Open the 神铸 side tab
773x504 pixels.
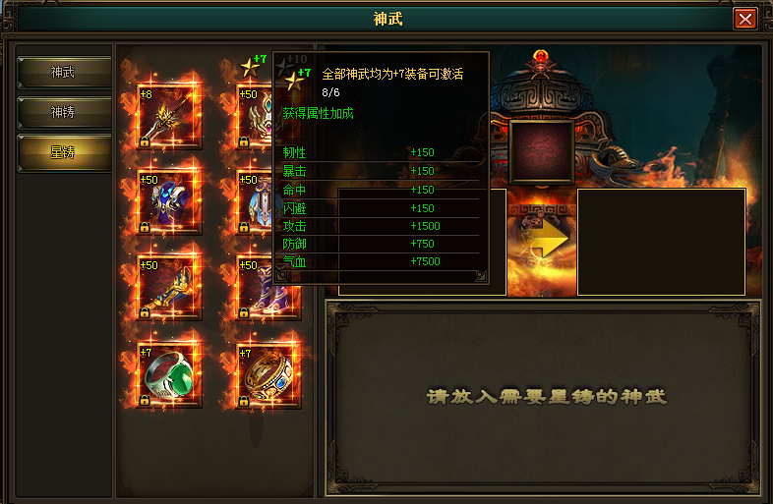click(64, 112)
